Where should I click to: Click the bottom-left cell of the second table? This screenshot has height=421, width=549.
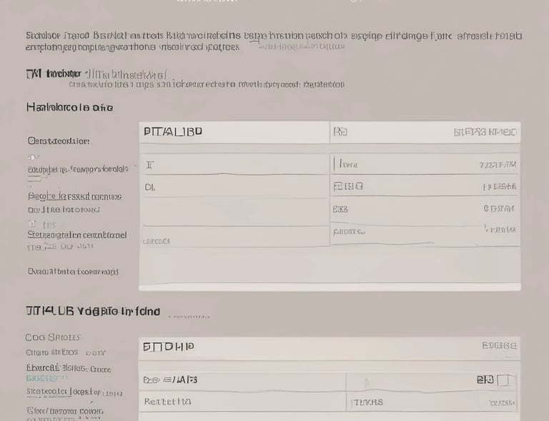243,402
